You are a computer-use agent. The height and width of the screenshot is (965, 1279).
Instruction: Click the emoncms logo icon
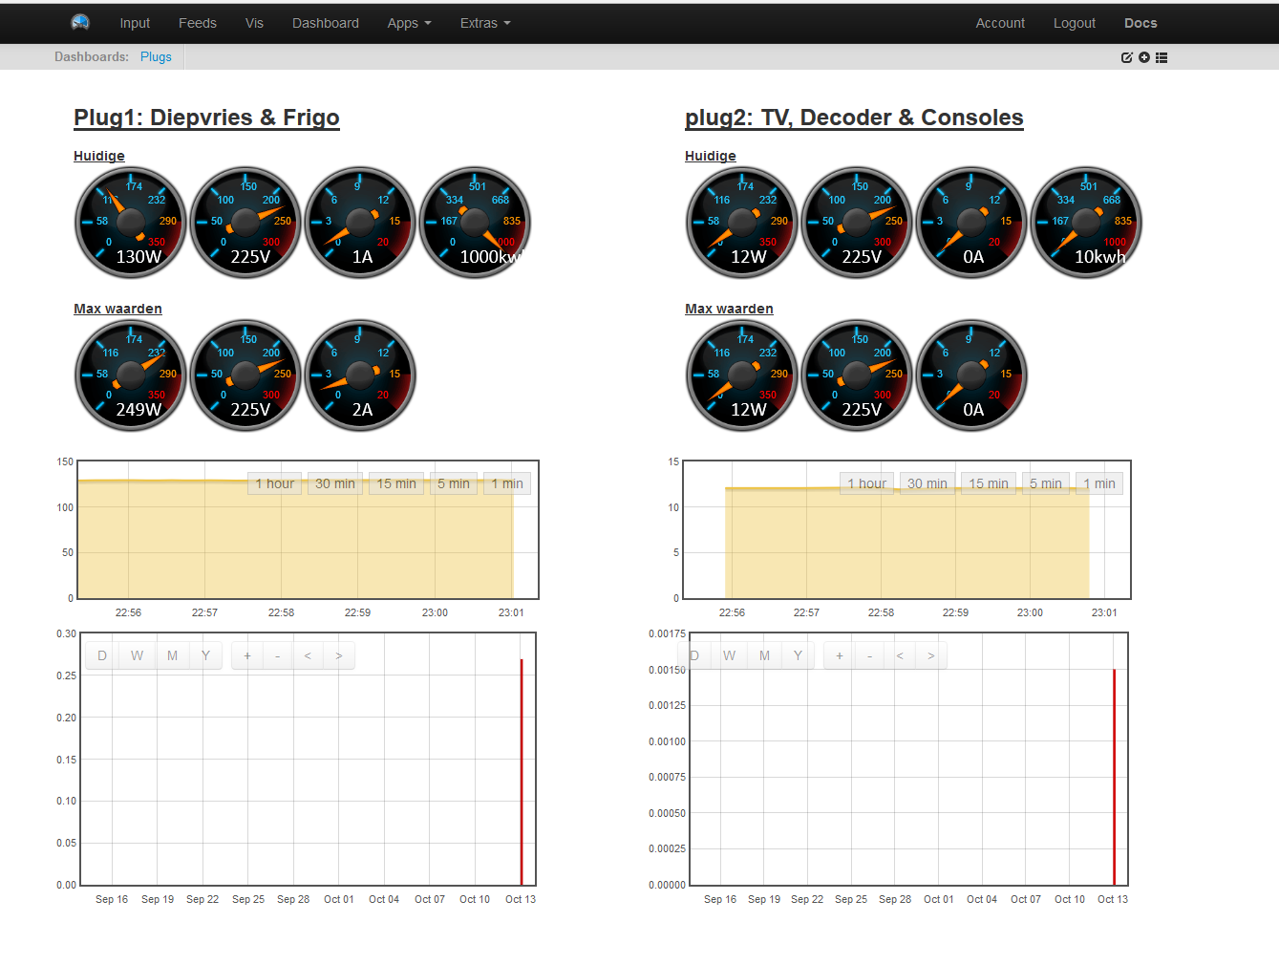point(80,22)
